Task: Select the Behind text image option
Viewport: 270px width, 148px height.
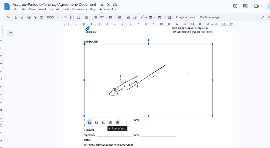Action: pyautogui.click(x=110, y=122)
